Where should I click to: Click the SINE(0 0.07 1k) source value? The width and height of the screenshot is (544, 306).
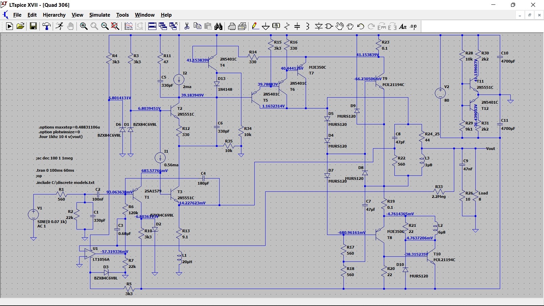52,222
